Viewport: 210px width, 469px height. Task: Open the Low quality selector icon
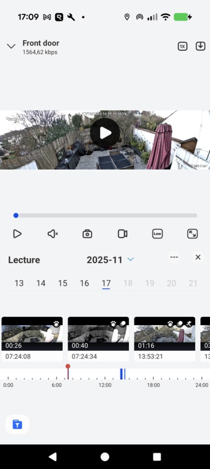157,234
